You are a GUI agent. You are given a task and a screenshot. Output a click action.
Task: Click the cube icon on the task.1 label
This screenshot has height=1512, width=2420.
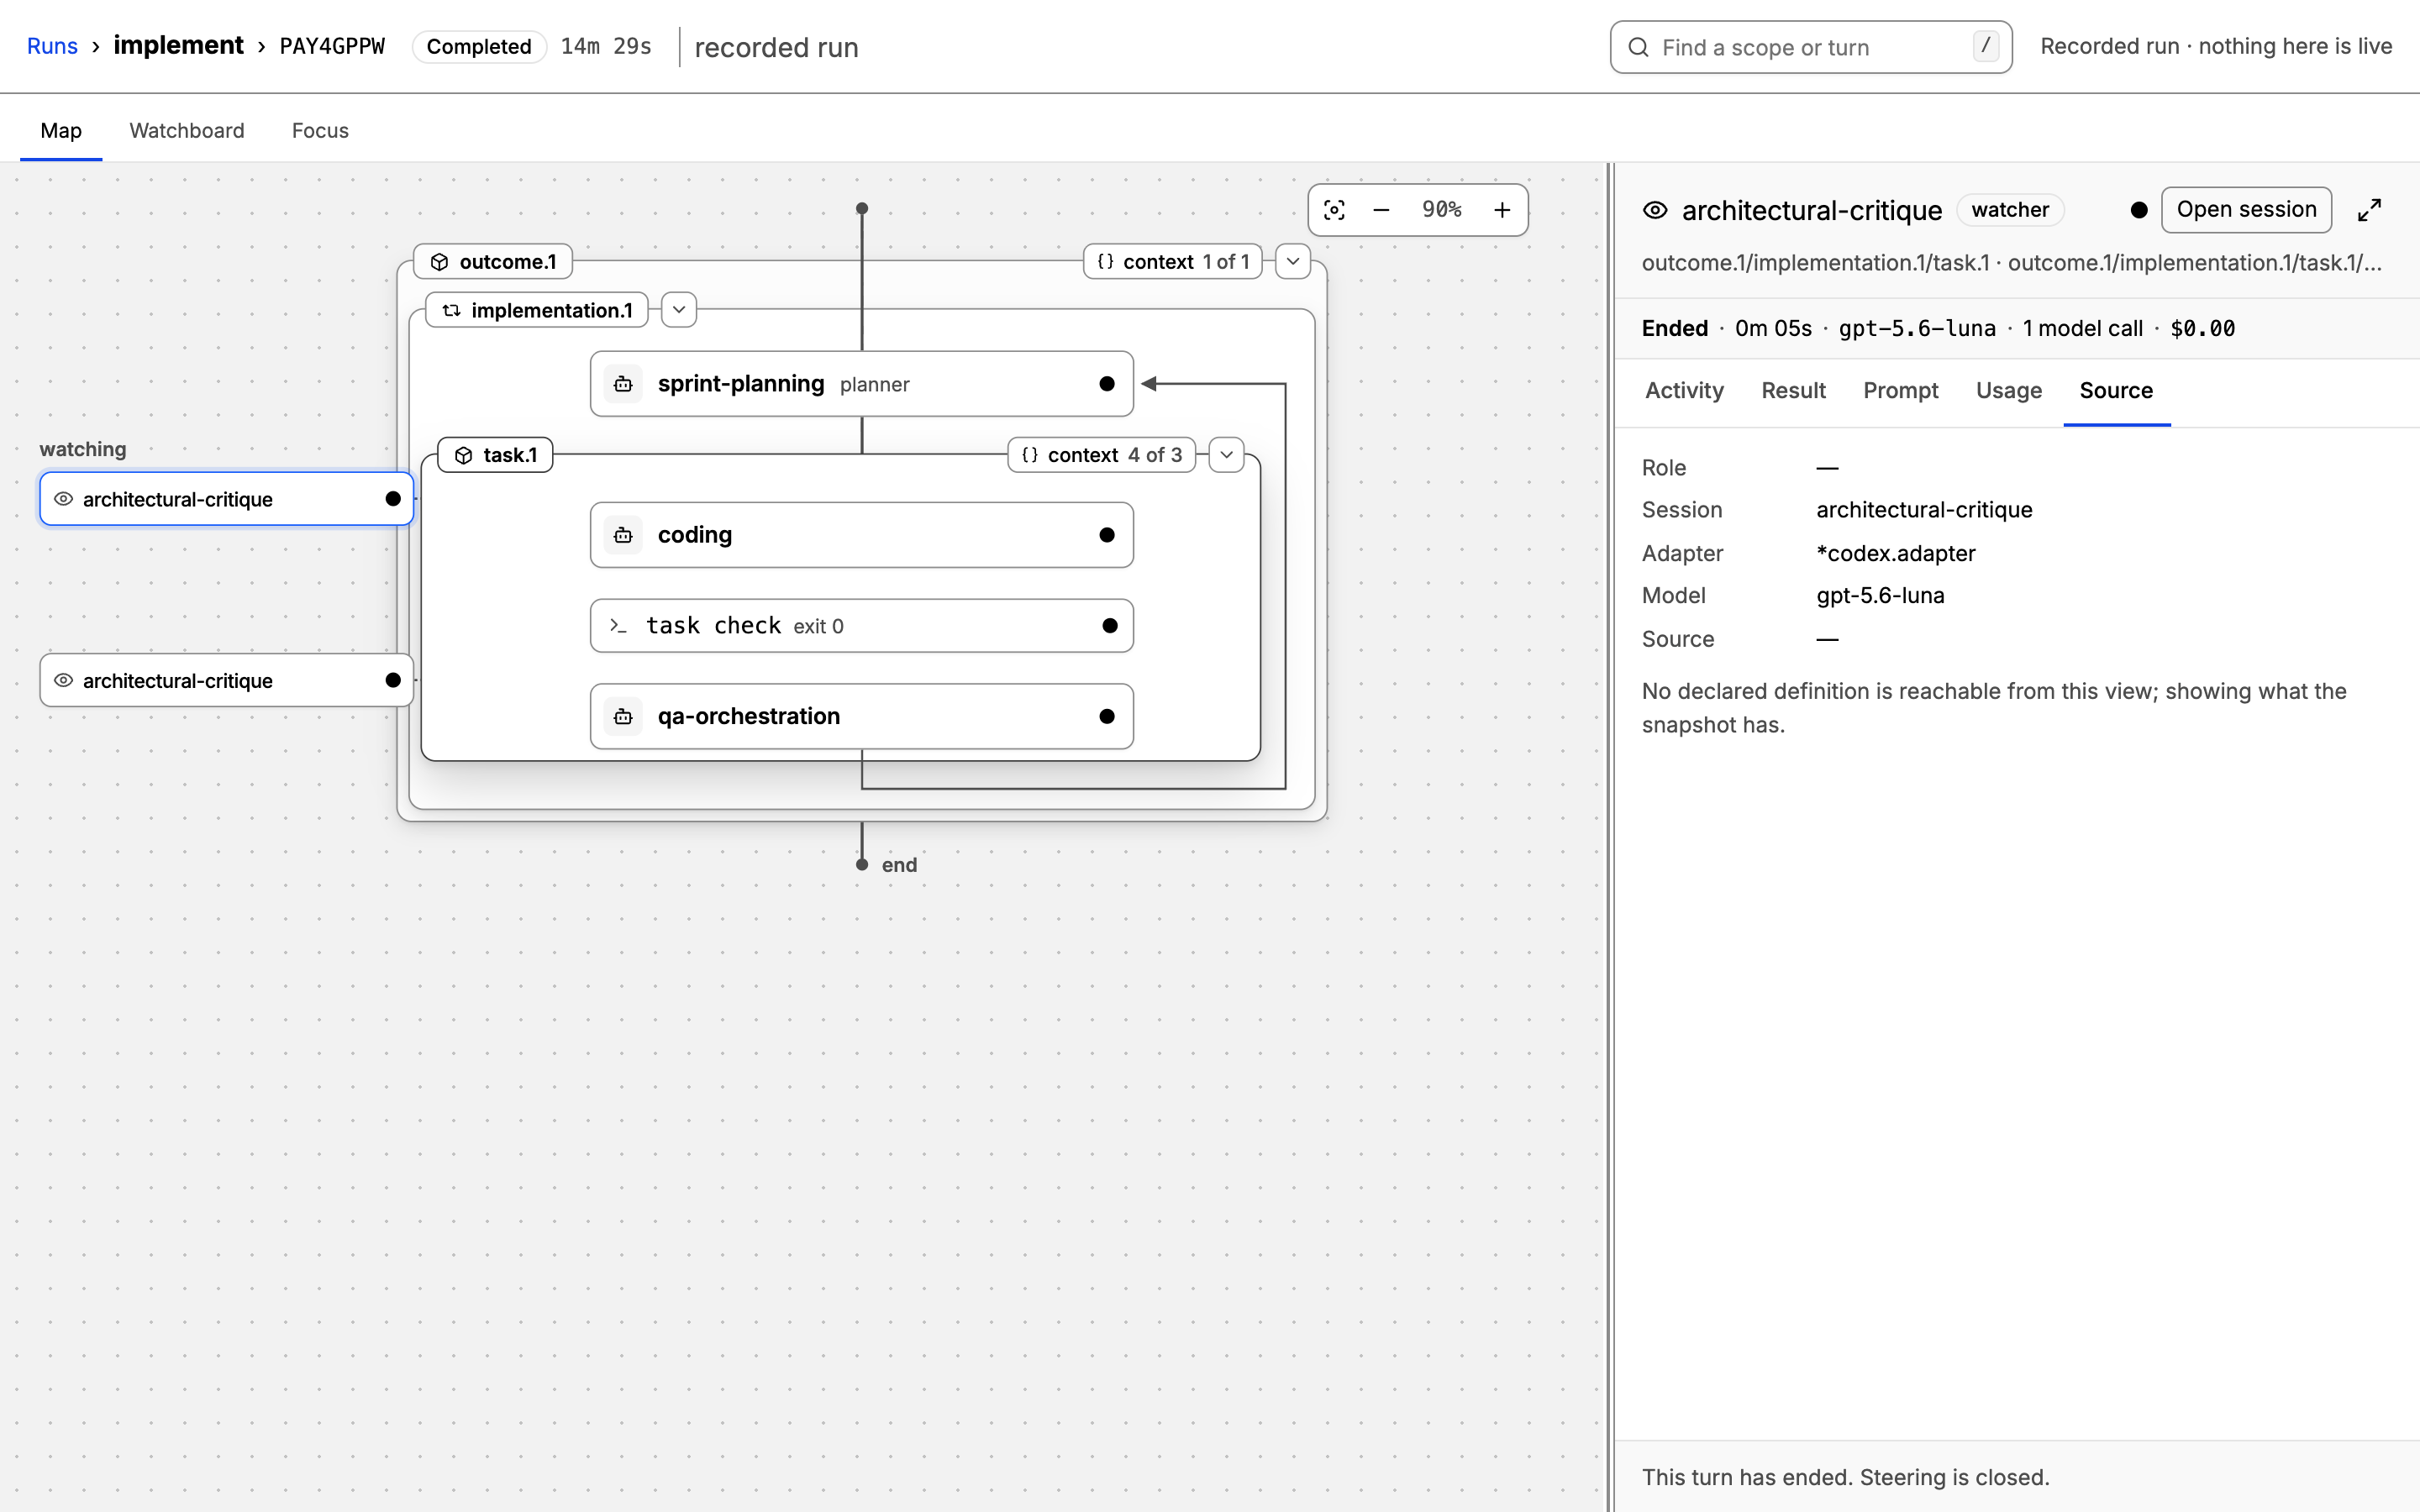pos(463,455)
